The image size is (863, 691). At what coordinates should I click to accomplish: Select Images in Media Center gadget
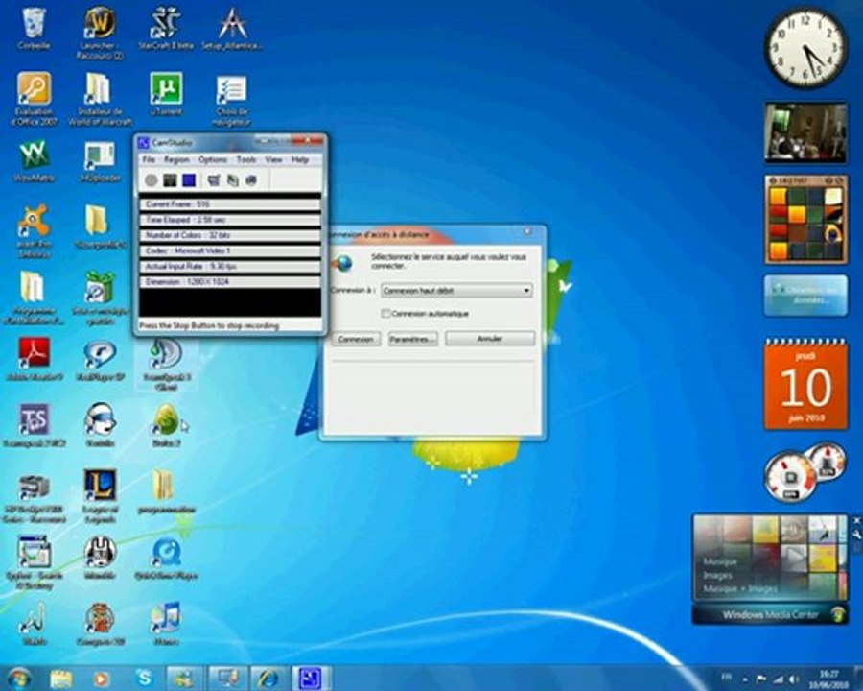click(717, 575)
